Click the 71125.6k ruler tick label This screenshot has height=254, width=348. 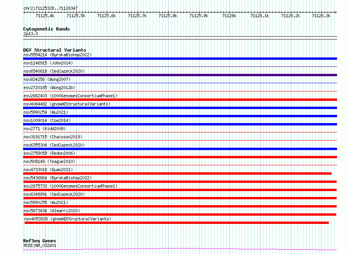pyautogui.click(x=106, y=16)
